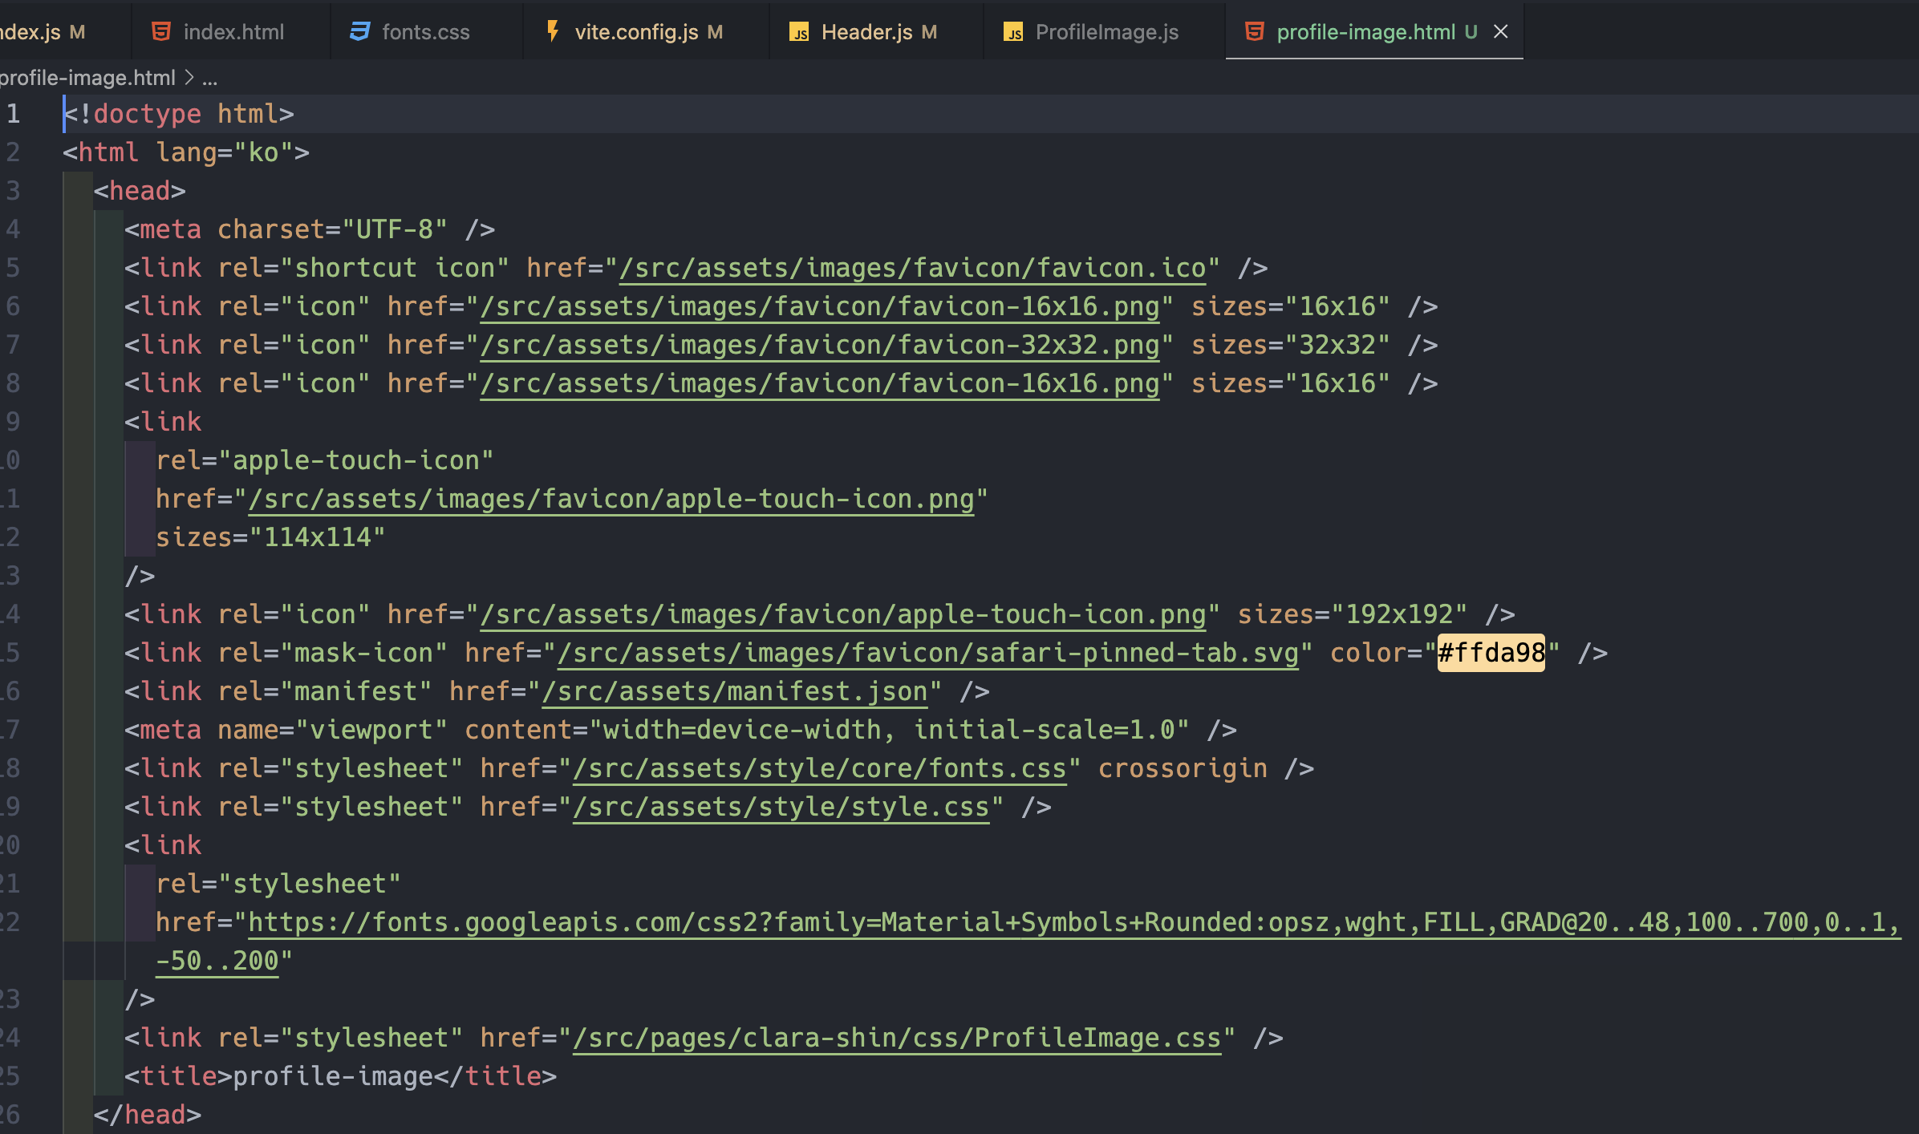The height and width of the screenshot is (1134, 1919).
Task: Place cursor on the title tag text
Action: coord(333,1076)
